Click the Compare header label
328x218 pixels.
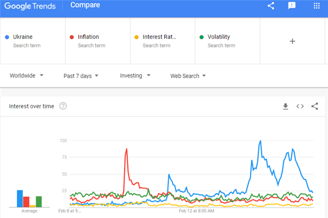pos(85,5)
